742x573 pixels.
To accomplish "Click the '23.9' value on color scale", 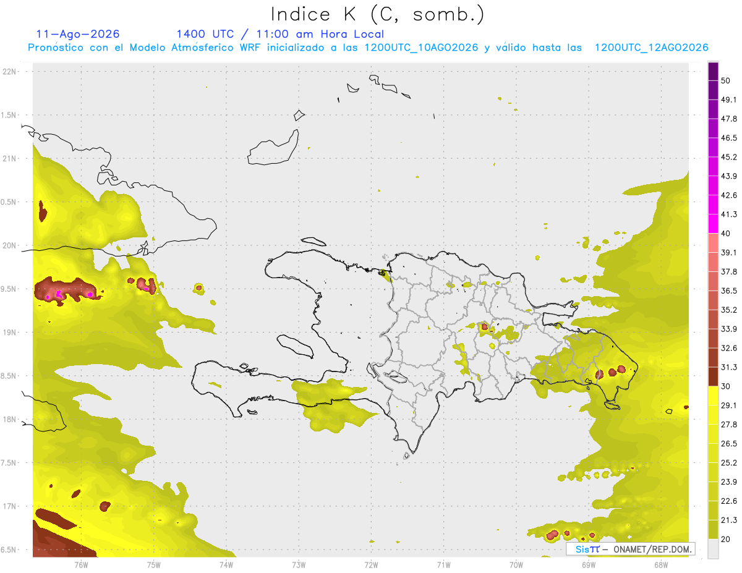I will click(729, 482).
